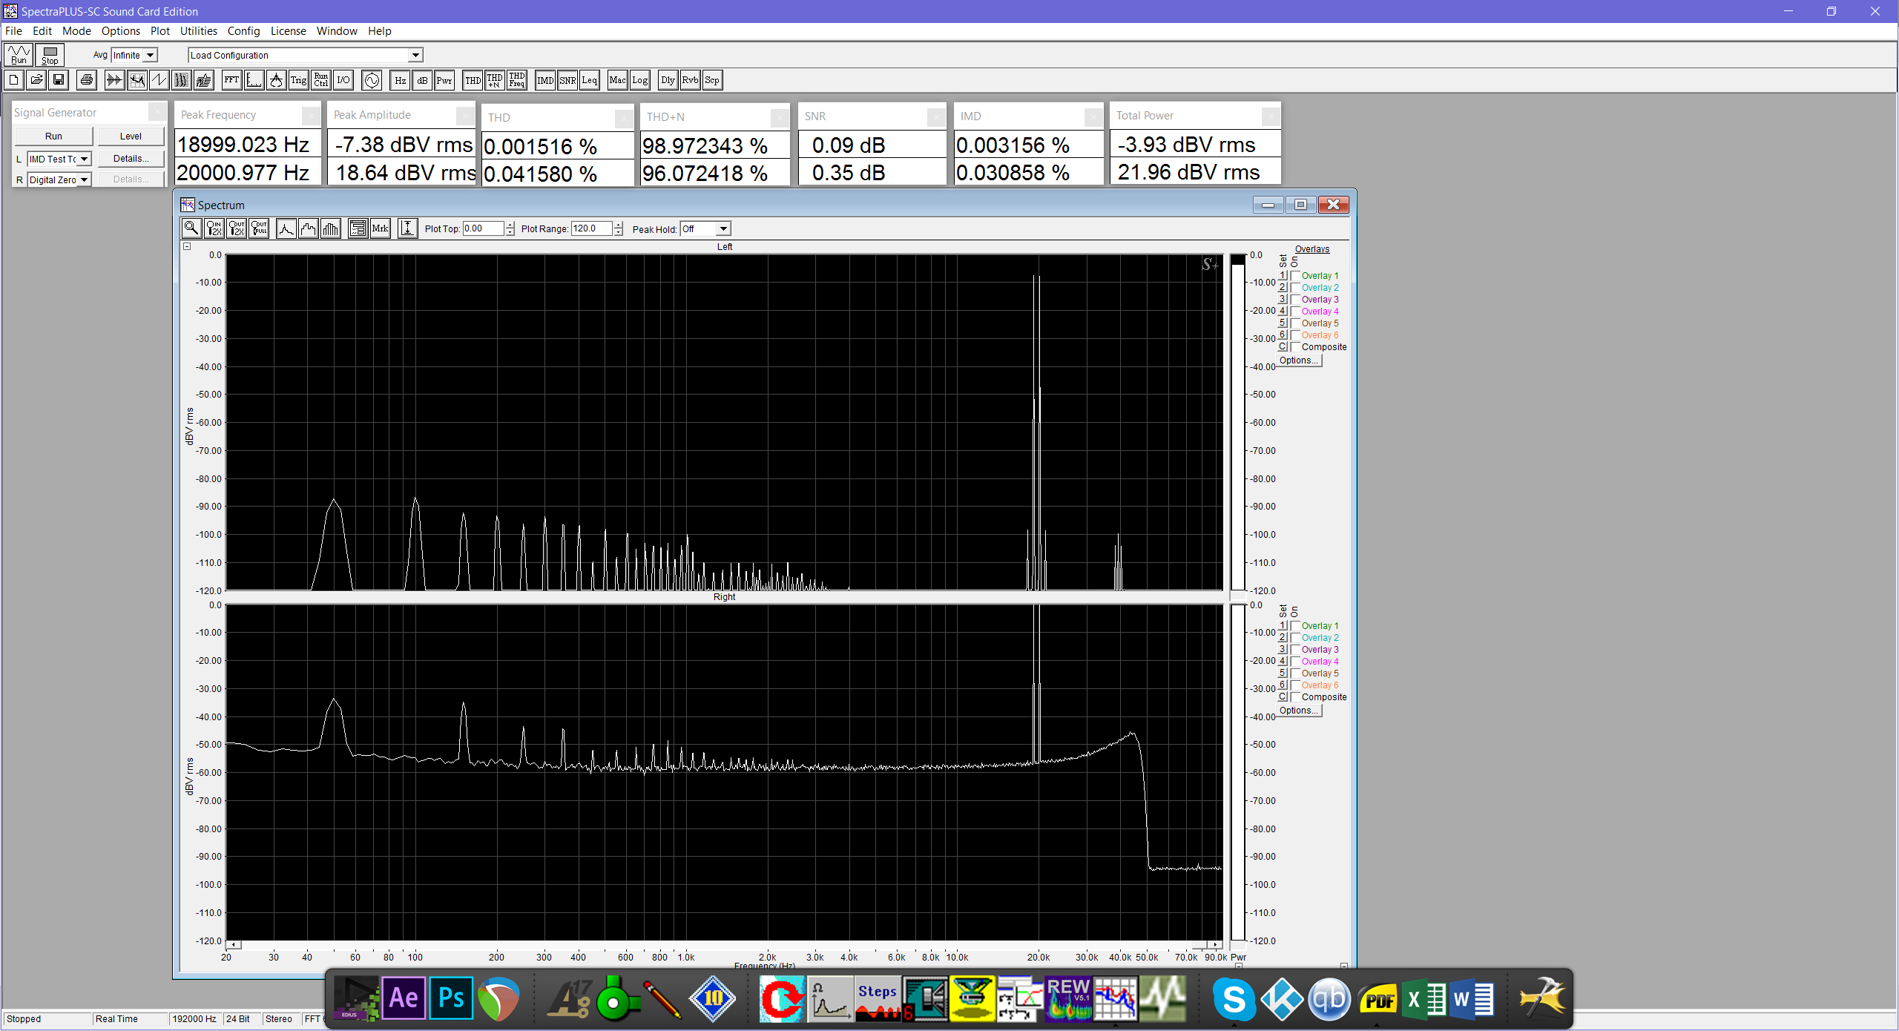Decrease Plot Range value with down arrow
Viewport: 1899px width, 1031px height.
point(619,232)
